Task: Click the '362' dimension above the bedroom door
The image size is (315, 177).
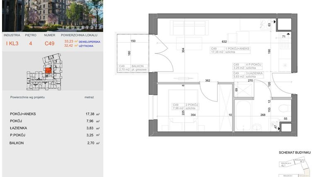Action: [x=208, y=81]
